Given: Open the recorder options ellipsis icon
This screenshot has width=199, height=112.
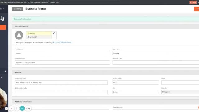Looking at the screenshot, I should point(7,108).
